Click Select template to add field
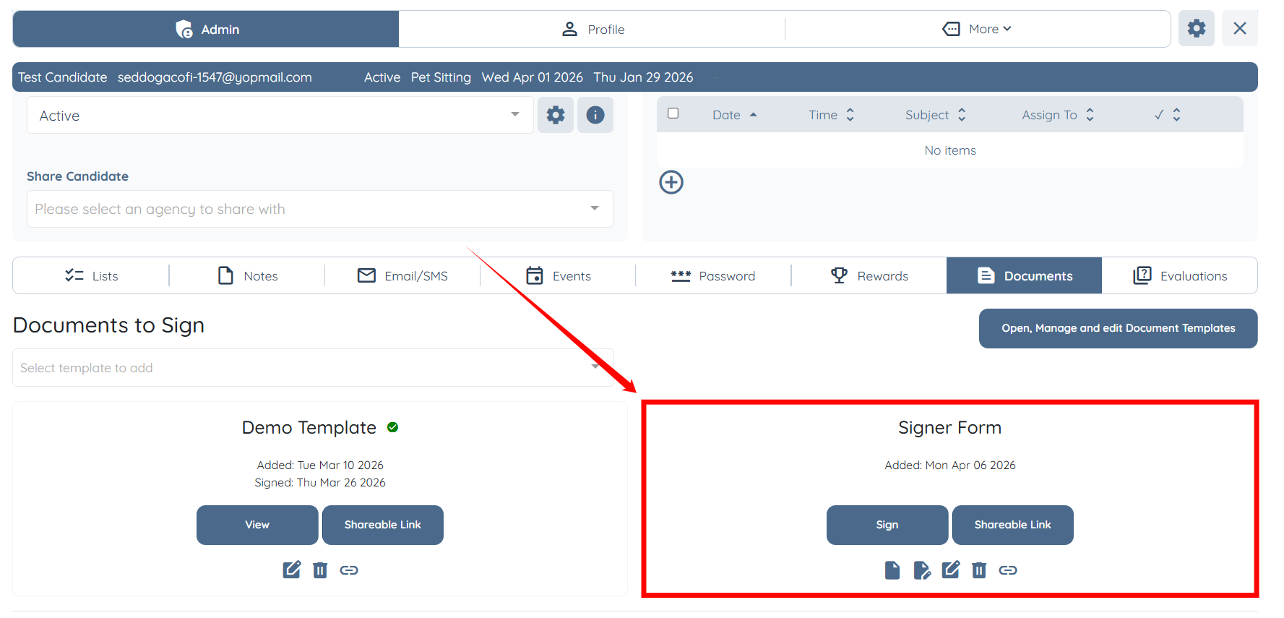 [313, 368]
